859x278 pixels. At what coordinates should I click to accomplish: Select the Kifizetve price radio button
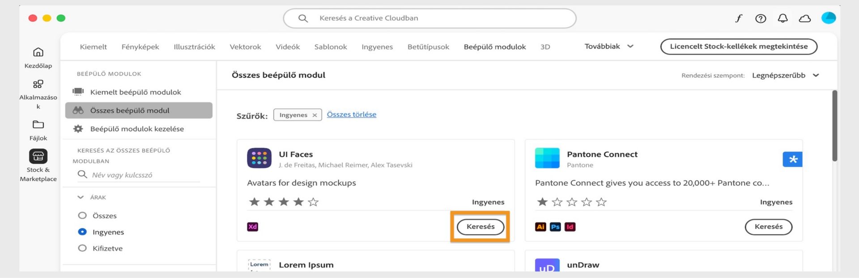82,248
